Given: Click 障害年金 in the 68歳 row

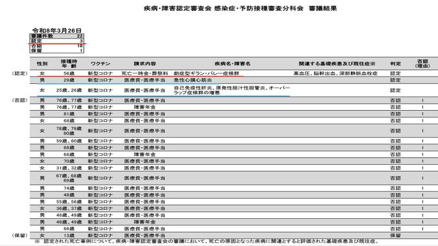Looking at the screenshot, I should click(x=145, y=155).
